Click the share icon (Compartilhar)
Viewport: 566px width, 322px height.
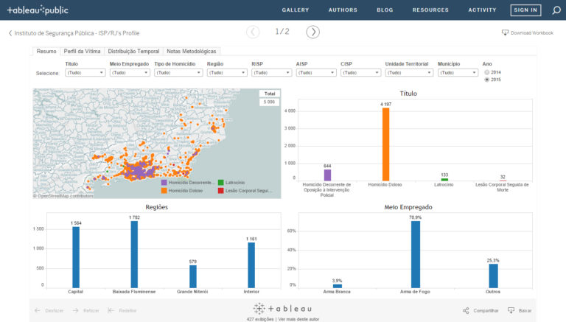tap(466, 310)
